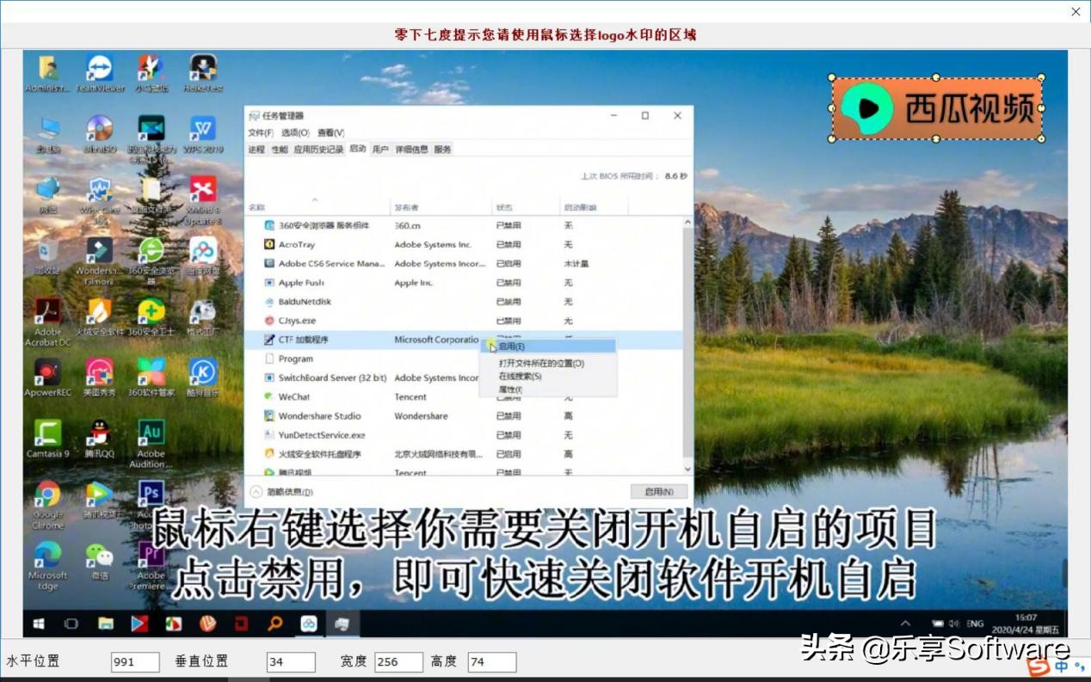1091x682 pixels.
Task: Collapse Task Manager via 简略信息 arrow
Action: click(x=256, y=492)
